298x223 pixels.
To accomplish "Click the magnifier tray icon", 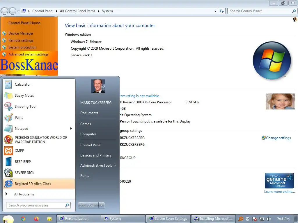I will pyautogui.click(x=241, y=219).
